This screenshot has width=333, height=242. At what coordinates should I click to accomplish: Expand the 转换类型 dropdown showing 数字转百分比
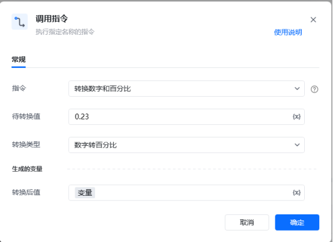186,145
